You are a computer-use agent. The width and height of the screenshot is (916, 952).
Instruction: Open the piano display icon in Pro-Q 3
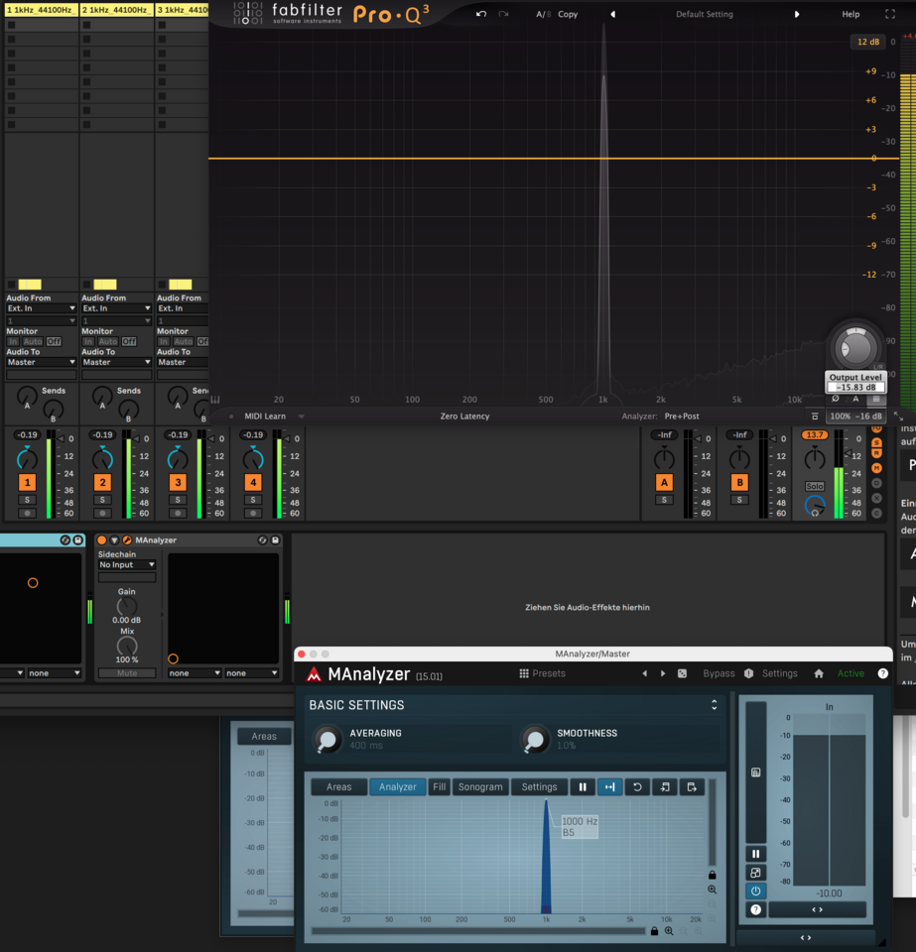[x=215, y=400]
